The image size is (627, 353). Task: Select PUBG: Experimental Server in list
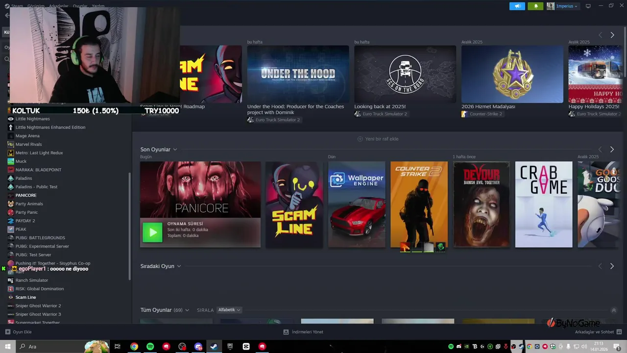click(42, 246)
